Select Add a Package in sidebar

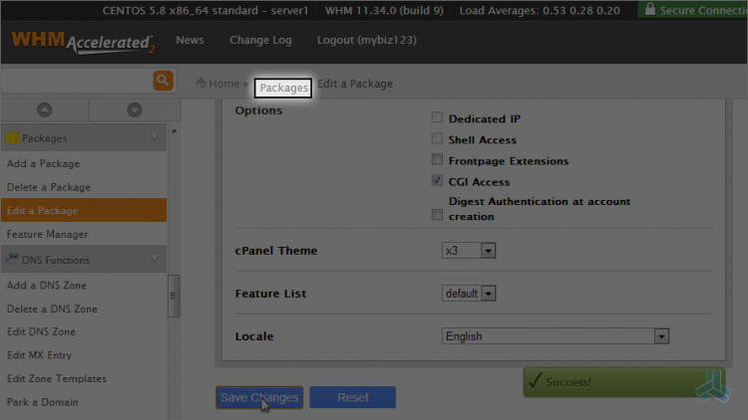(x=44, y=164)
